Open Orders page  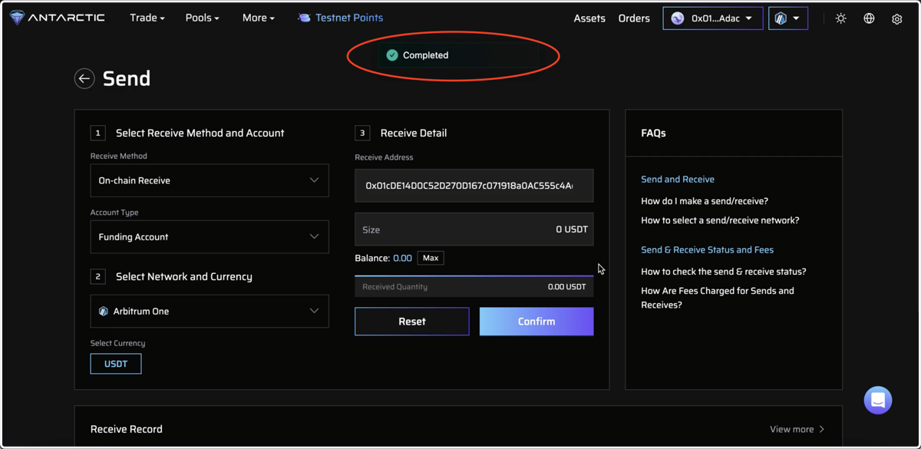(x=634, y=18)
